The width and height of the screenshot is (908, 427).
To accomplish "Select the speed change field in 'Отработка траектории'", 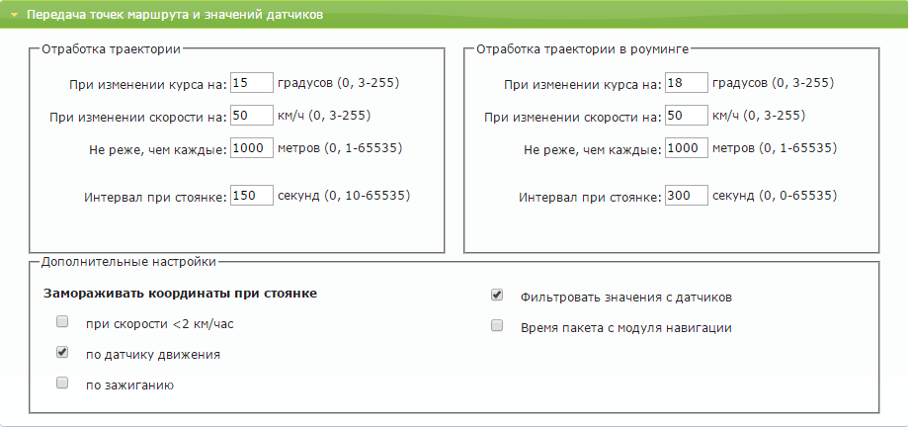I will pos(251,116).
